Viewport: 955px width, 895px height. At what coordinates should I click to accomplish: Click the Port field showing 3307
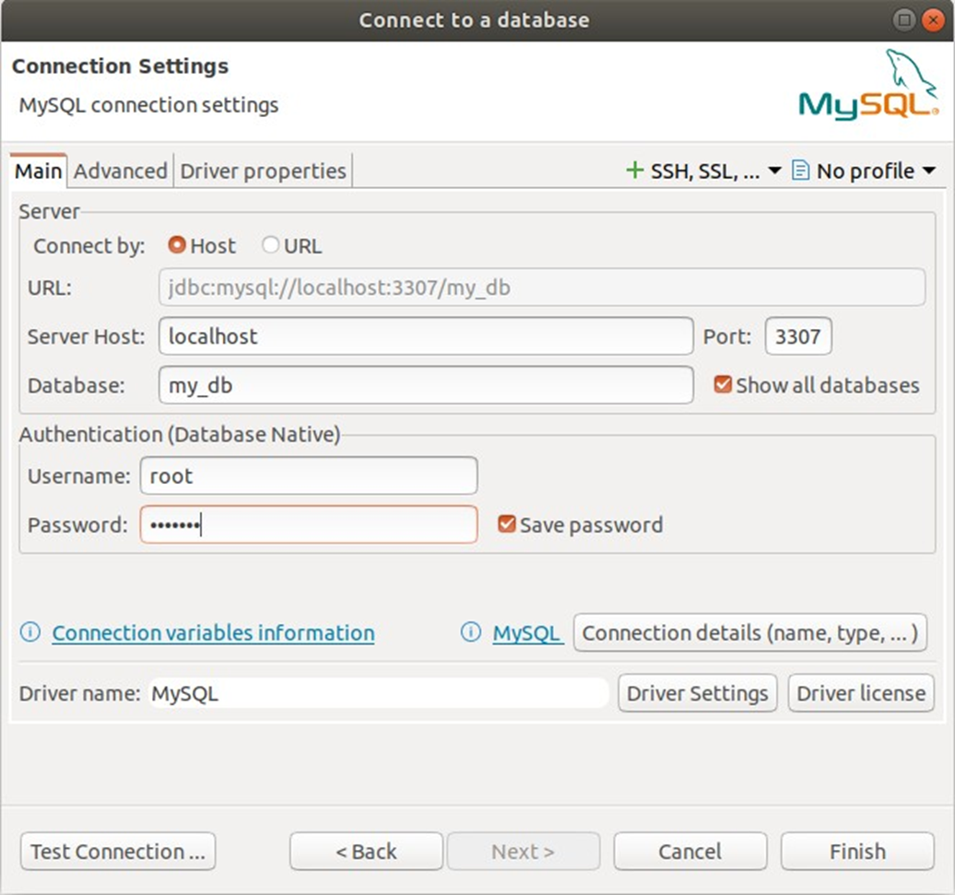tap(798, 336)
